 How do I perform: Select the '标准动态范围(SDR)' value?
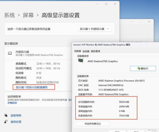(48, 82)
